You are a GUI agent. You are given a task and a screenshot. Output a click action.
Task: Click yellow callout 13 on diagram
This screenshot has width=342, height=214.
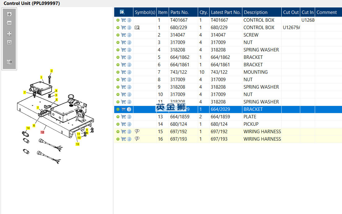click(x=77, y=144)
